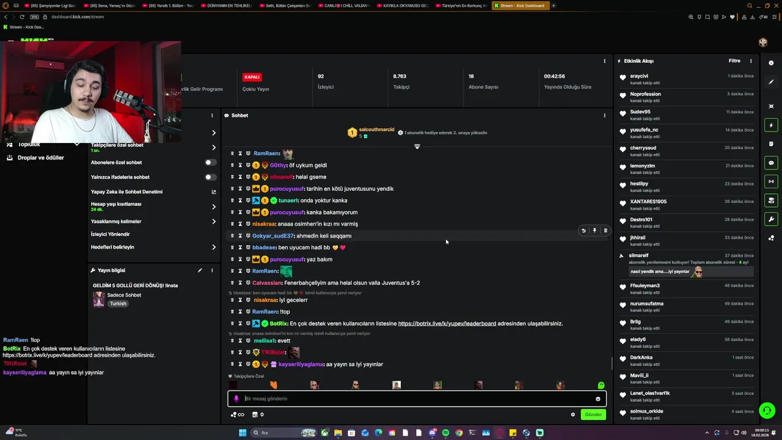Switch to Stream - Kick Dashboard browser tab

pos(520,5)
